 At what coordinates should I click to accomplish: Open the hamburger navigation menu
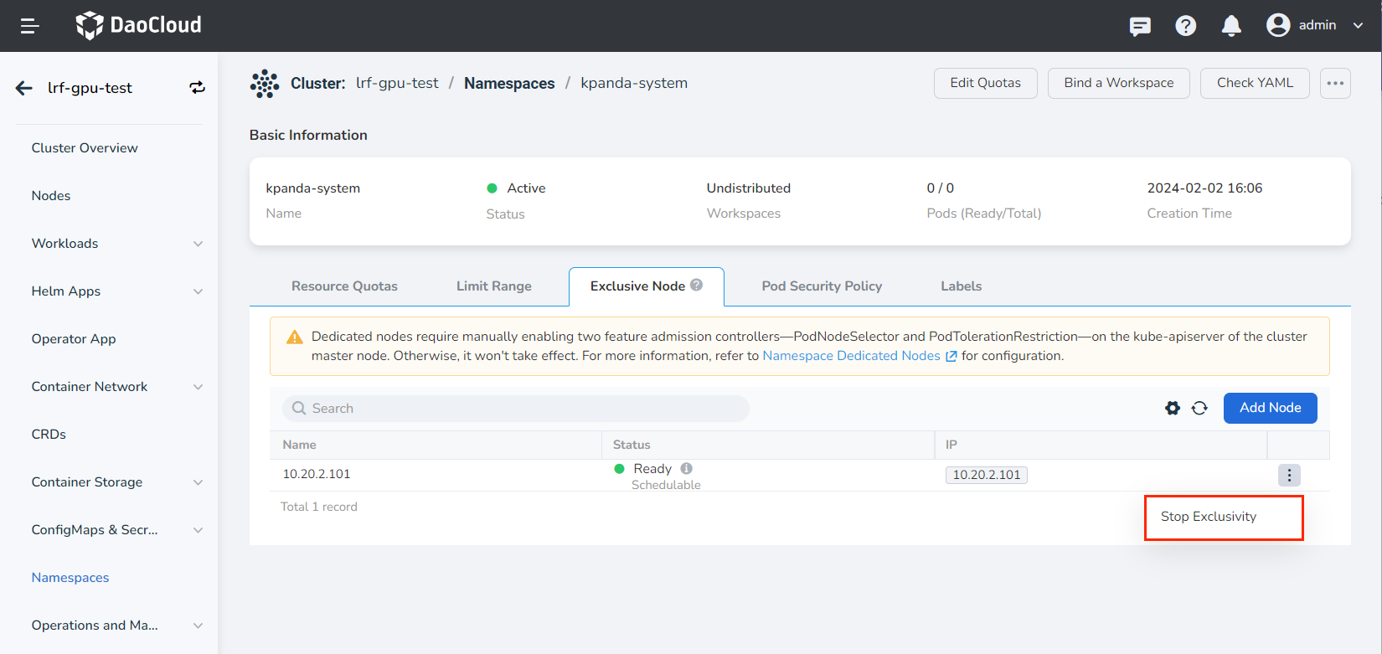30,26
